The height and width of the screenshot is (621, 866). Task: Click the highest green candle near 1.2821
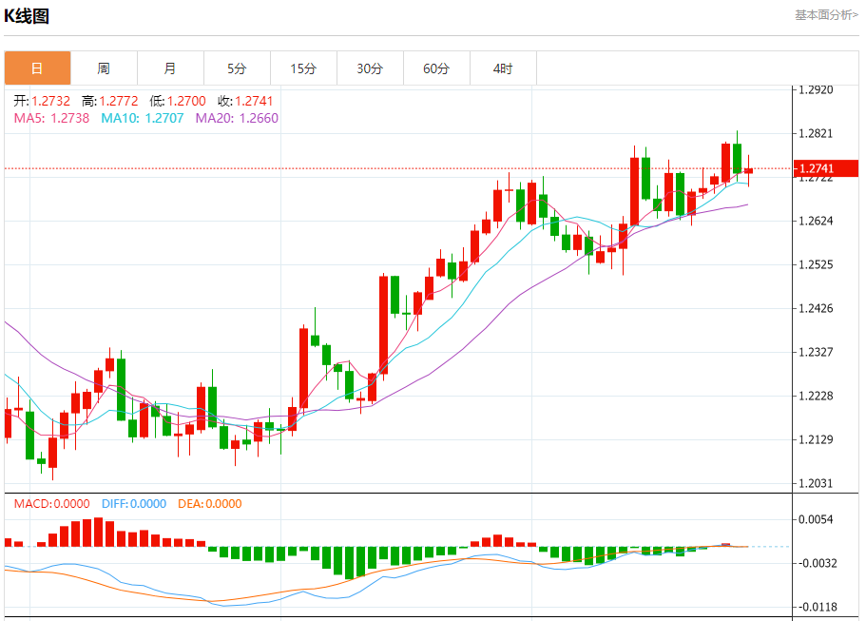(738, 158)
